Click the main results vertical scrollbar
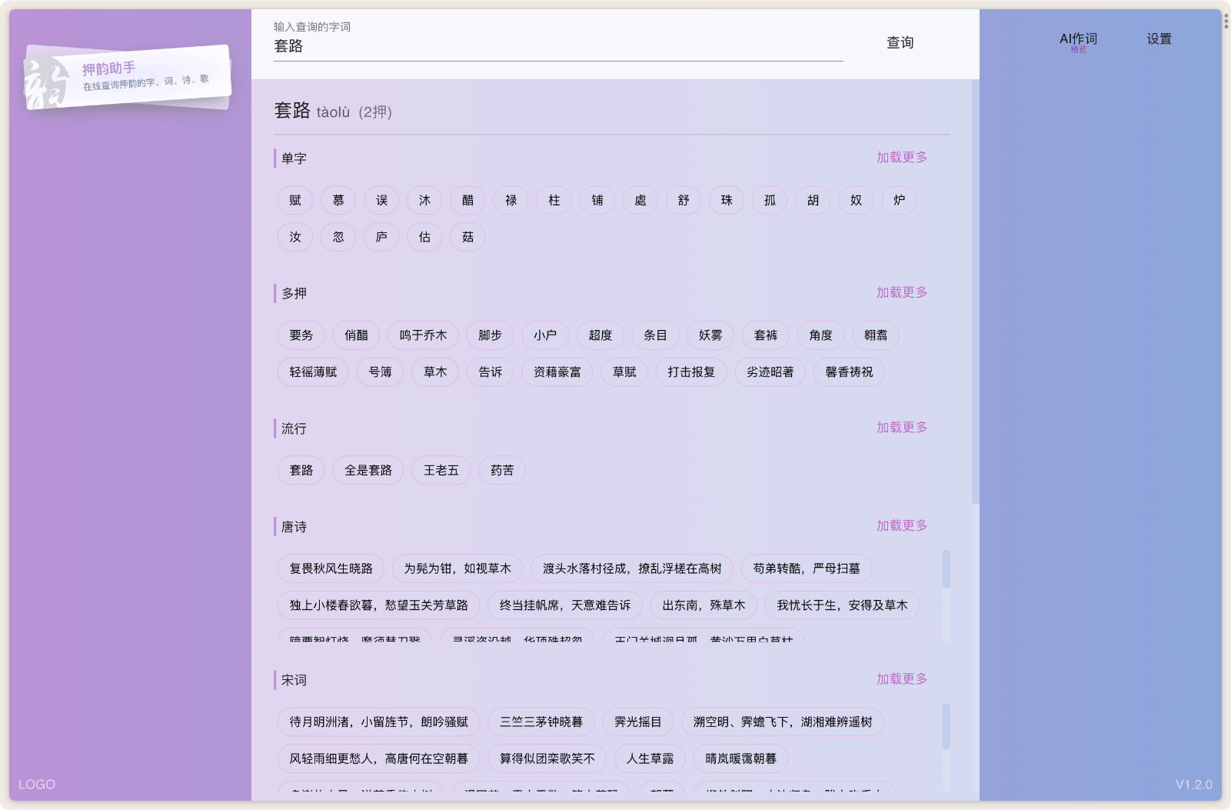Image resolution: width=1231 pixels, height=810 pixels. 975,292
